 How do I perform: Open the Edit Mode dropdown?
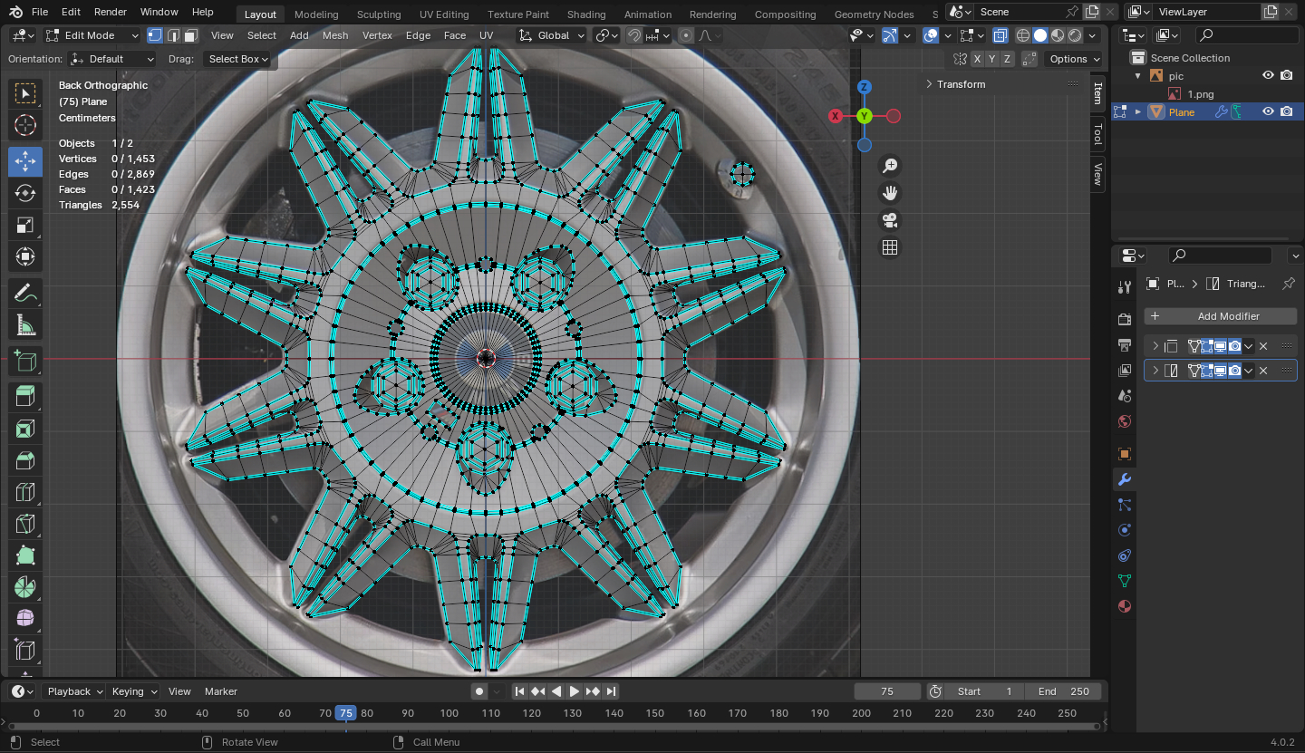click(92, 35)
